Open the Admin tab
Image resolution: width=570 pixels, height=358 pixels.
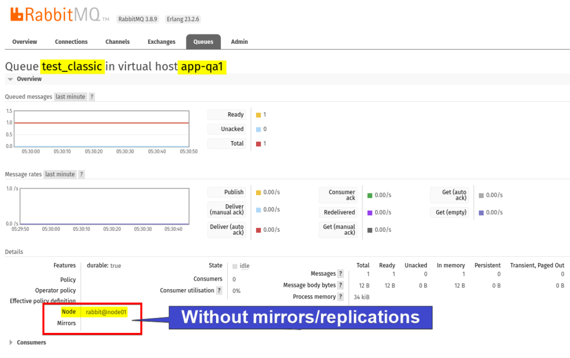(x=239, y=41)
